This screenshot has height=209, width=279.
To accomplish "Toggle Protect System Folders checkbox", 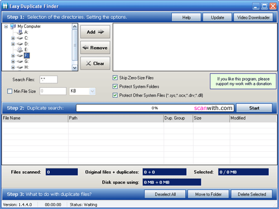I will (115, 86).
